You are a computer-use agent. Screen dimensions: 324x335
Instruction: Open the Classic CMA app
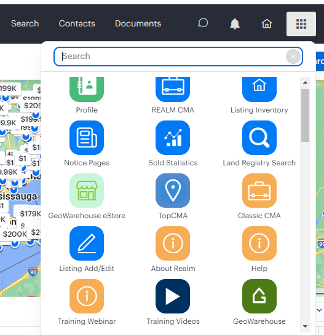click(259, 191)
